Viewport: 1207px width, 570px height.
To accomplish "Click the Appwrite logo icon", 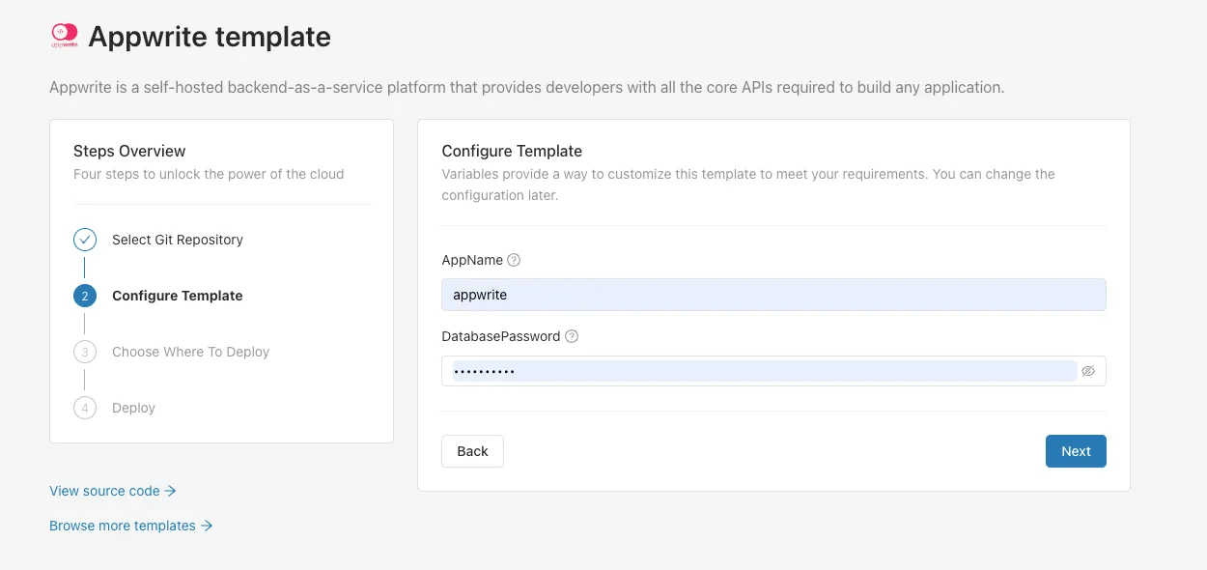I will (x=64, y=37).
